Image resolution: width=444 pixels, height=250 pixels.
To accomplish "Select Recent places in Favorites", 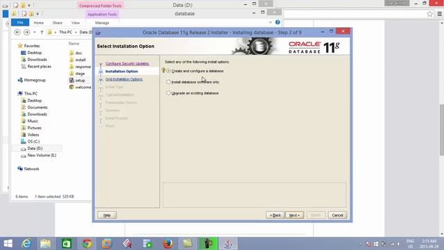I will coord(39,67).
